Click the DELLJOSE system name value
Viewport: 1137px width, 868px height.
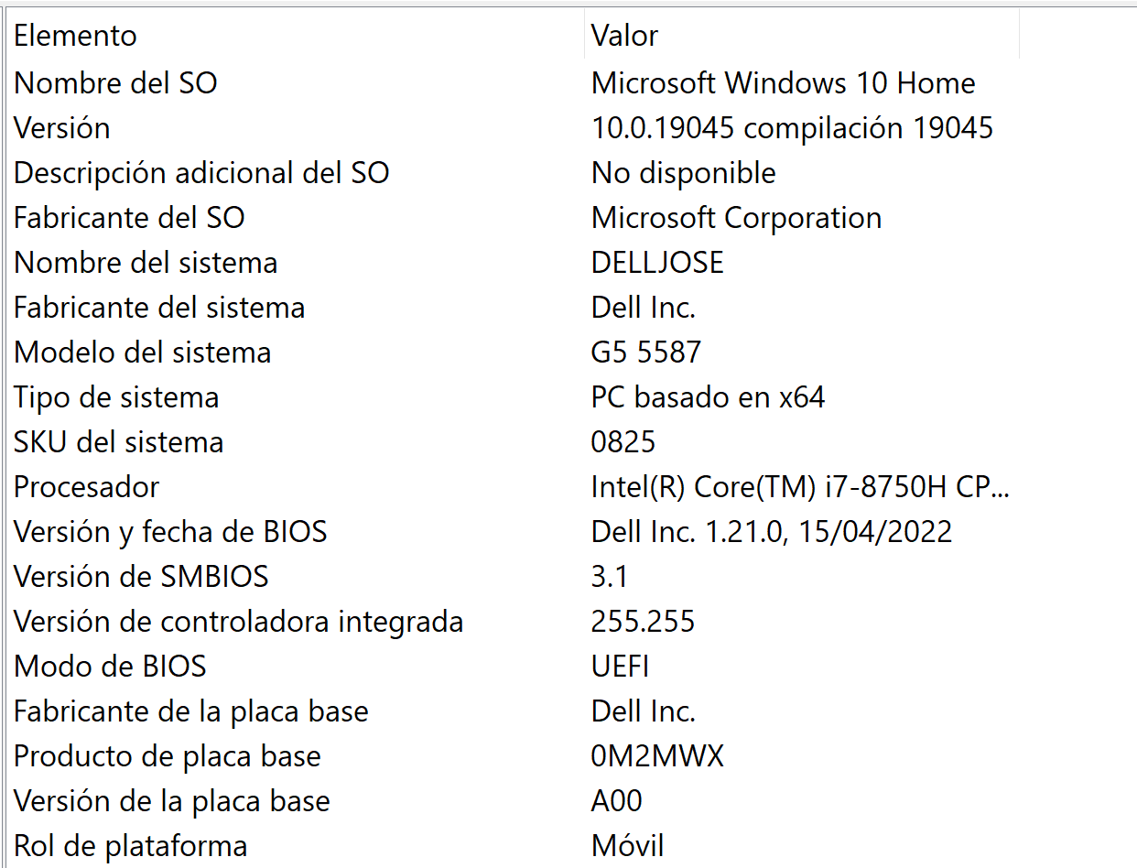point(655,263)
